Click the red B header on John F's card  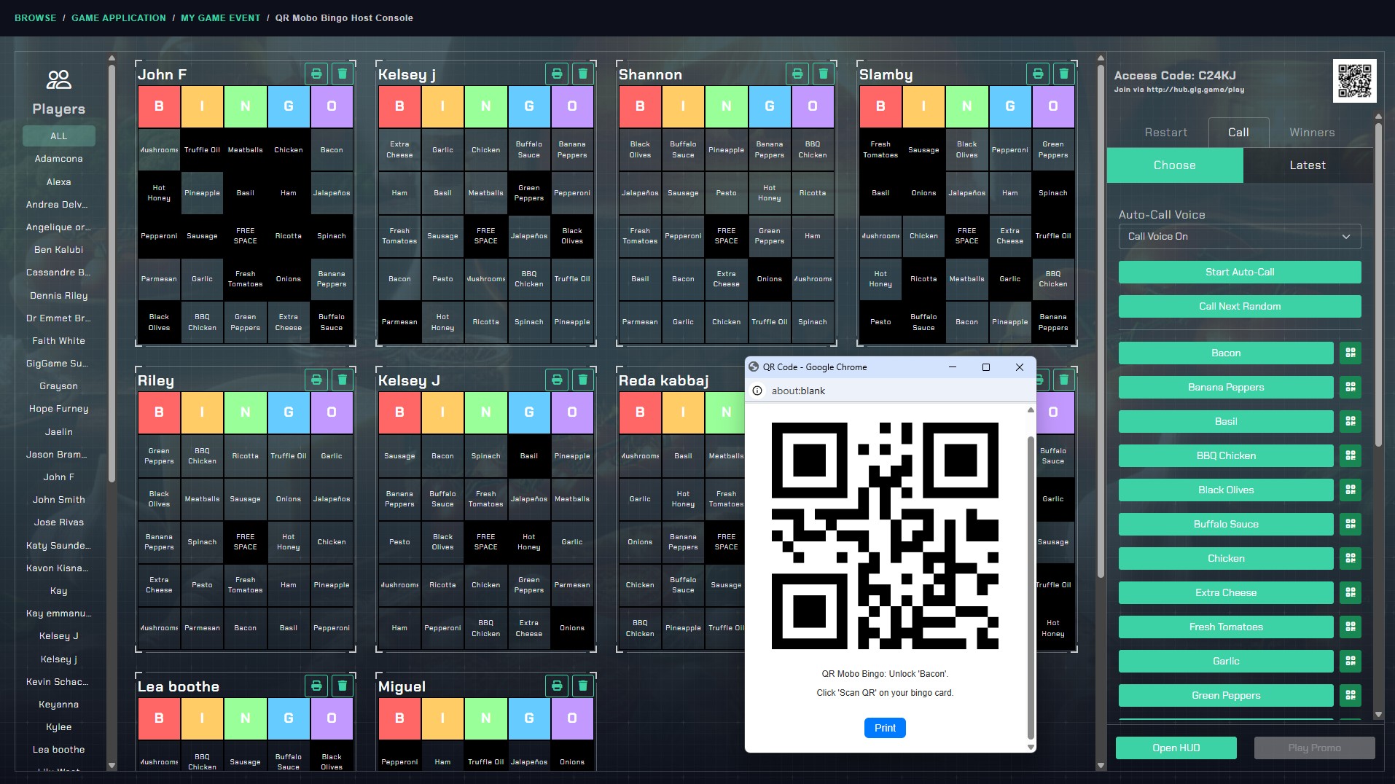[159, 106]
